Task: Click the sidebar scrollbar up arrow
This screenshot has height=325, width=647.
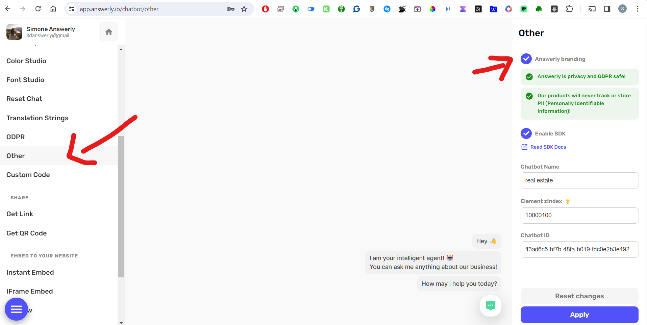Action: [x=121, y=49]
